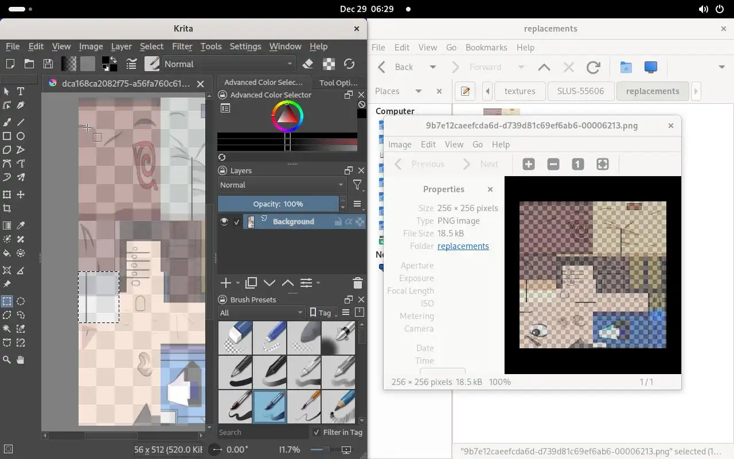Click the brush presets Search field

262,433
